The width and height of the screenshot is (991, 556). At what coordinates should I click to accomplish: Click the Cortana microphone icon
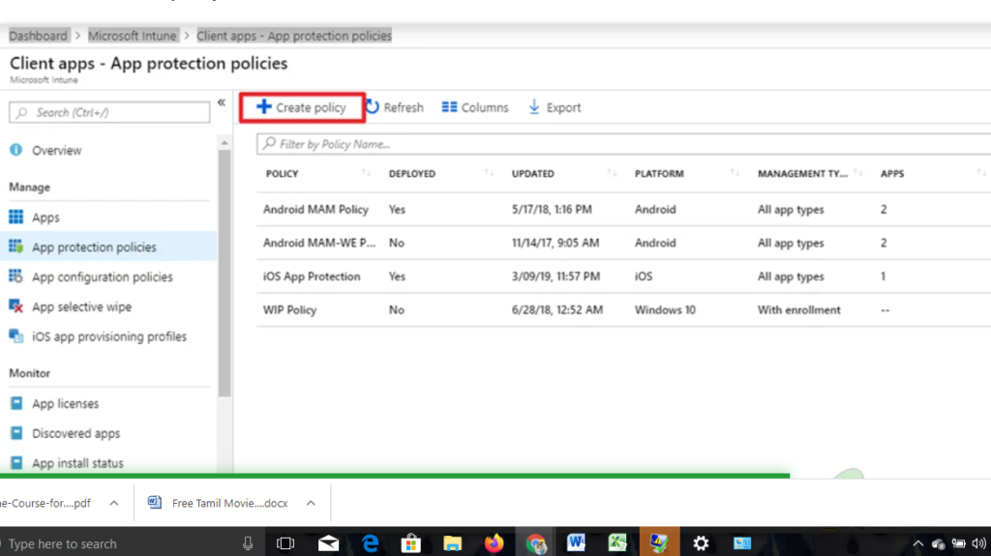point(247,543)
